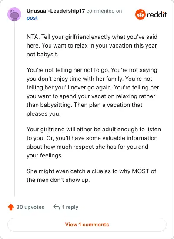The height and width of the screenshot is (239, 174).
Task: Collapse thread using the vertical thread line
Action: click(15, 109)
